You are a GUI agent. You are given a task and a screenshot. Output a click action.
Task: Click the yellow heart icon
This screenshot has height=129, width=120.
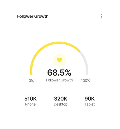tap(59, 60)
